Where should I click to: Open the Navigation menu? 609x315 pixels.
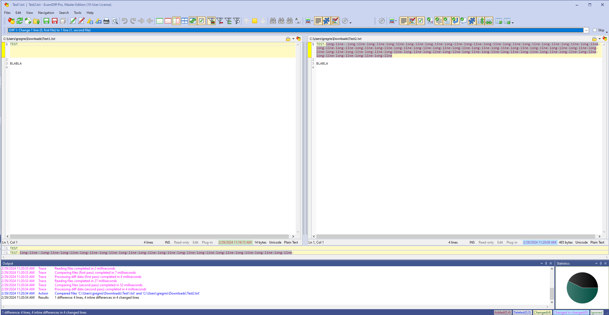[46, 13]
